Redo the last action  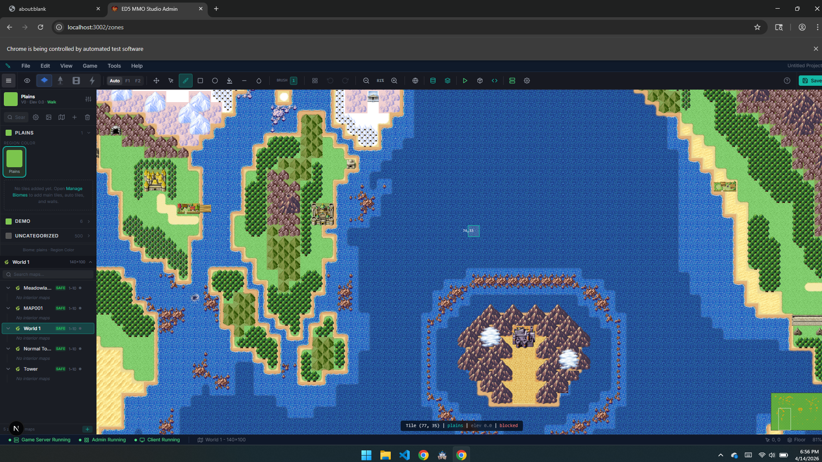click(345, 81)
